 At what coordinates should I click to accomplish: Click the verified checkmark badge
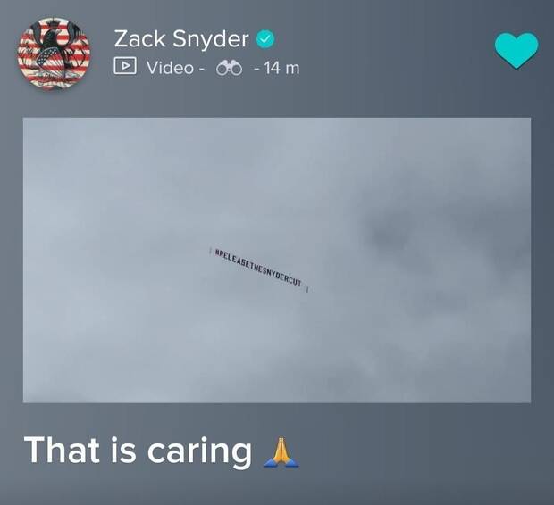click(265, 39)
